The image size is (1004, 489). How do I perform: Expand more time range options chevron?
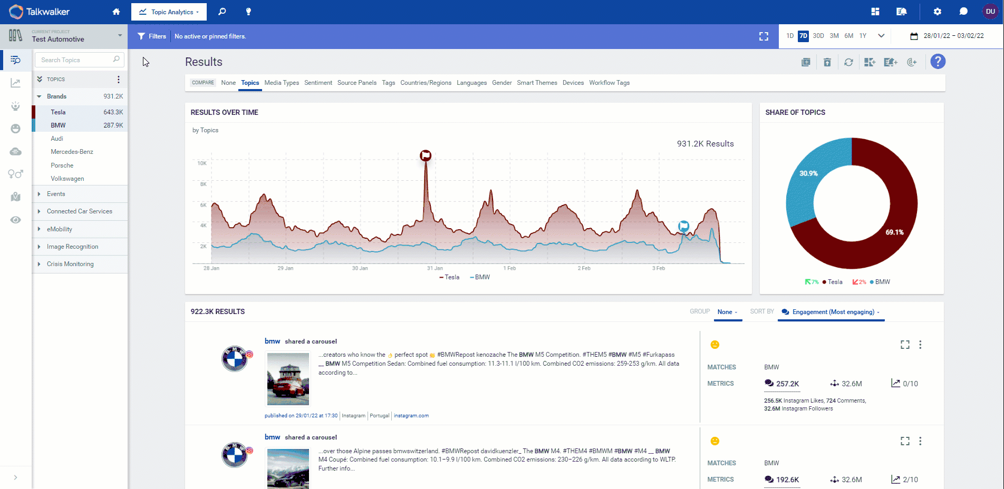[x=881, y=36]
